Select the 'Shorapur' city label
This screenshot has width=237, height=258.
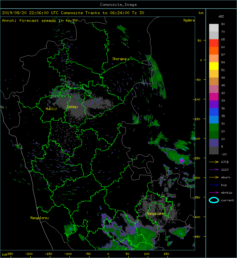coord(120,59)
